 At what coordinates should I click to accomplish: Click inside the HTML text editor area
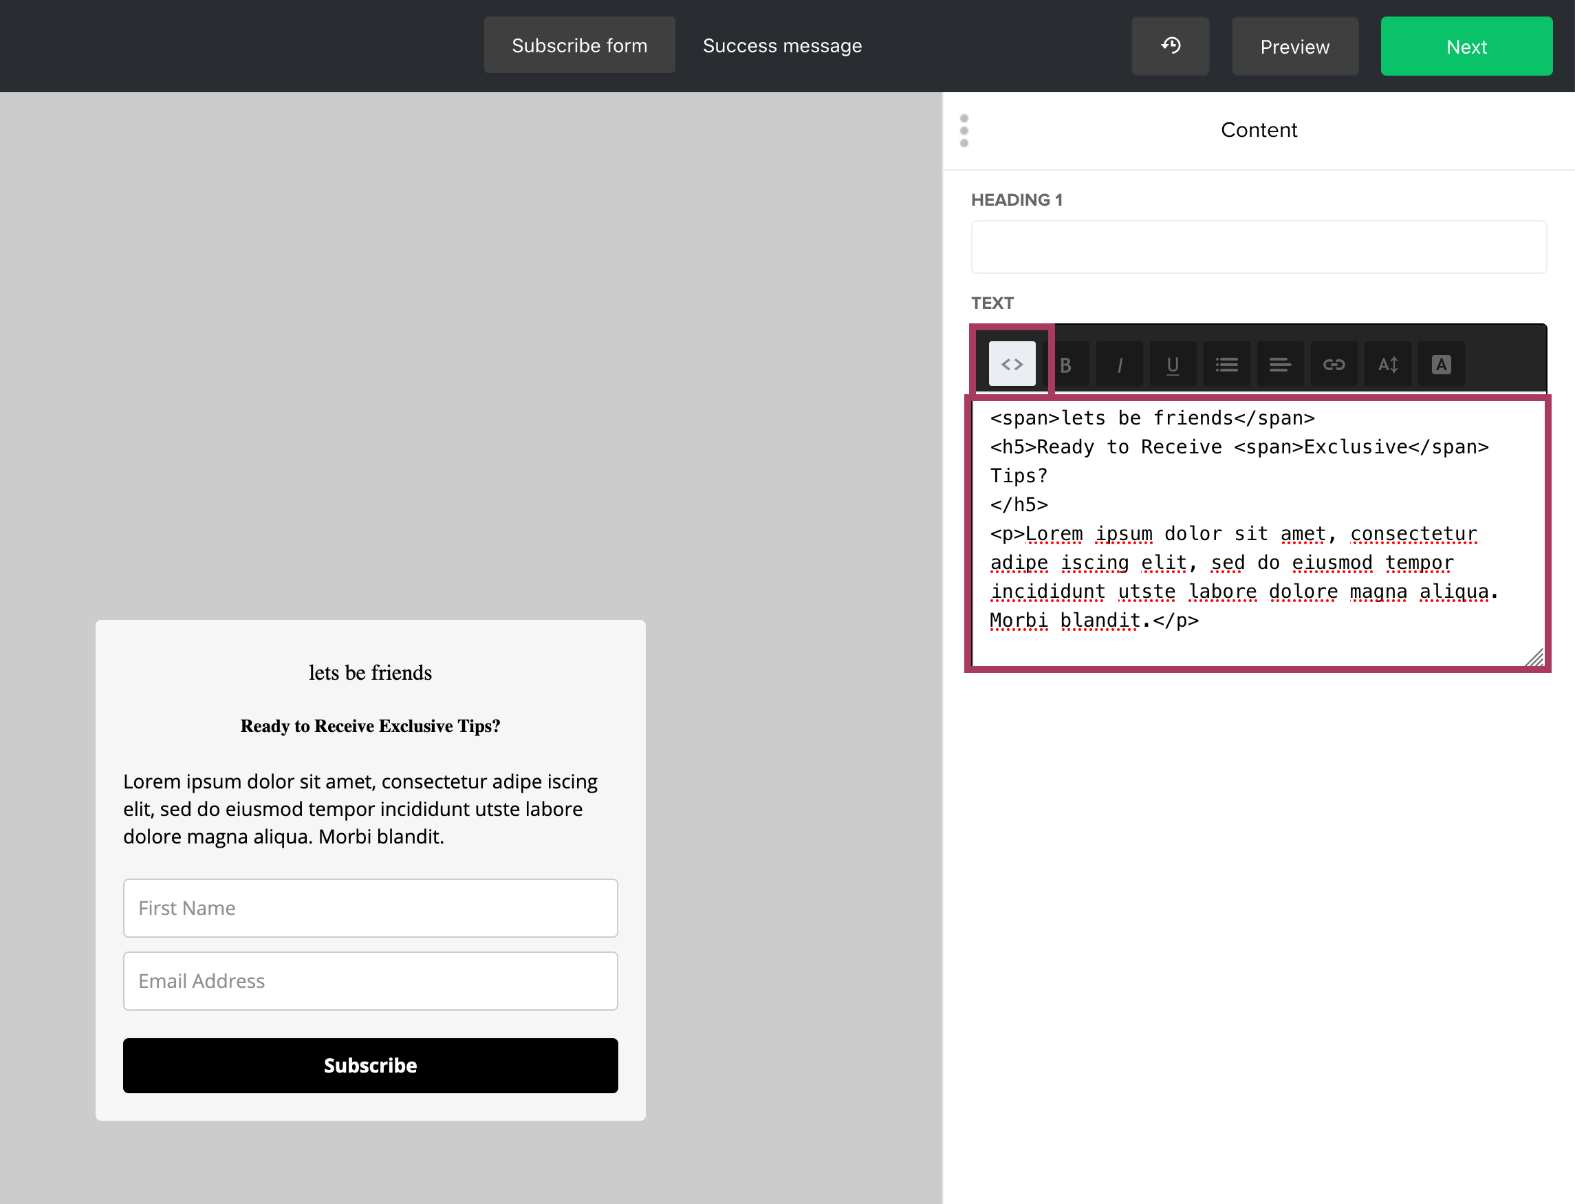pos(1259,534)
